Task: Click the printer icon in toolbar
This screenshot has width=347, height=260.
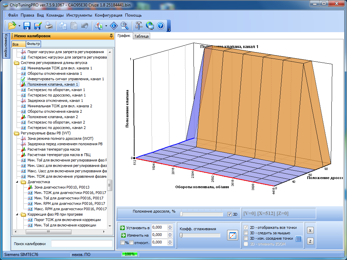Action: click(x=49, y=26)
